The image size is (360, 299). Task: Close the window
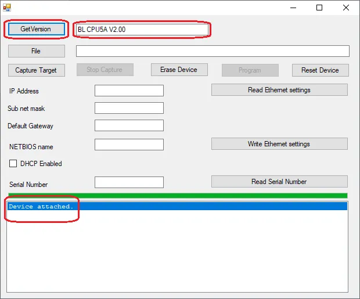346,8
